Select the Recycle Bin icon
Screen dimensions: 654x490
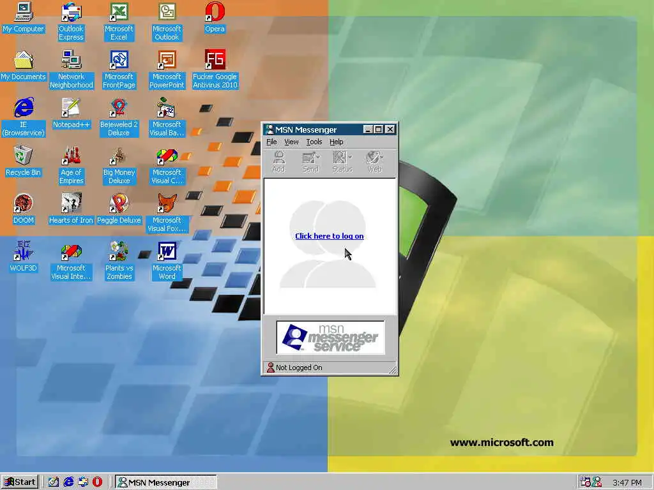point(24,161)
